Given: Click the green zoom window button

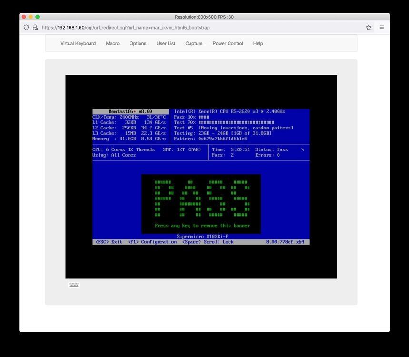Looking at the screenshot, I should click(37, 17).
